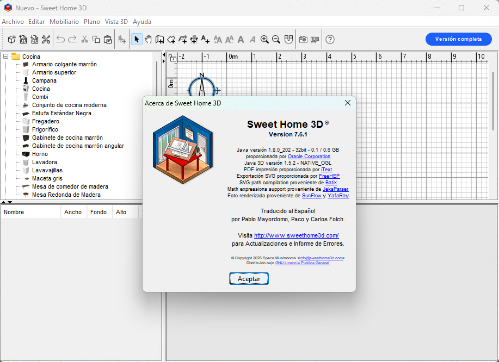
Task: Open the Plano menu
Action: coord(92,22)
